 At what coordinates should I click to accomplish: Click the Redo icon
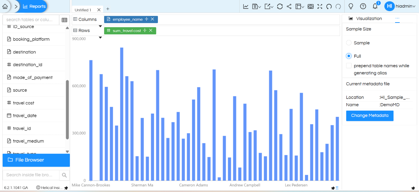pos(338,6)
